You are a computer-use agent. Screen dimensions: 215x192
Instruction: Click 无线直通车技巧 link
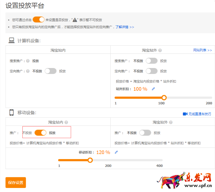click(200, 114)
